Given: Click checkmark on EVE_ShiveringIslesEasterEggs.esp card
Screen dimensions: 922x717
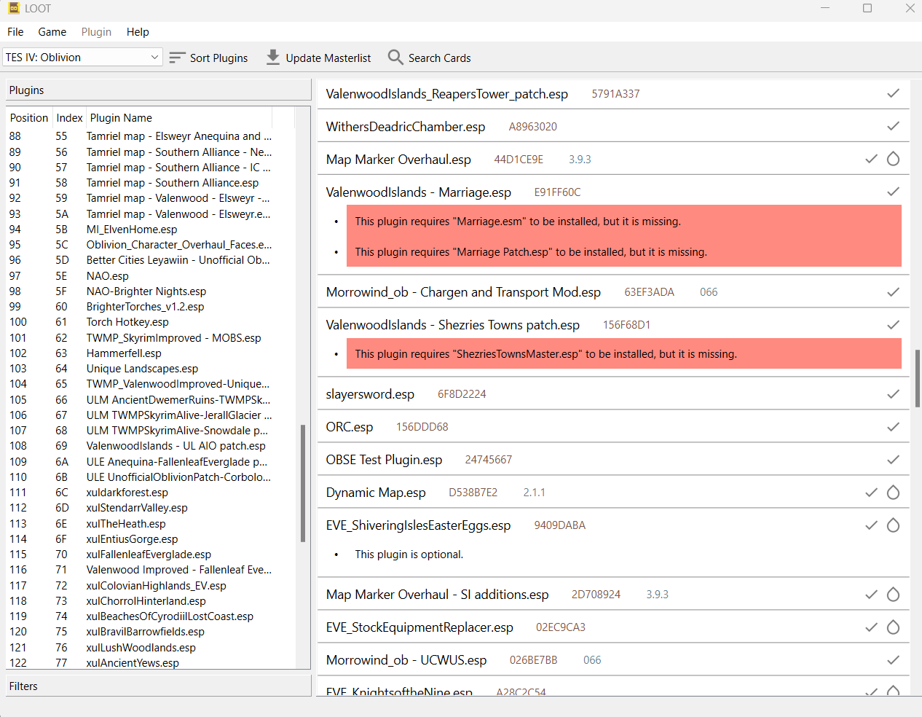Looking at the screenshot, I should pos(871,525).
